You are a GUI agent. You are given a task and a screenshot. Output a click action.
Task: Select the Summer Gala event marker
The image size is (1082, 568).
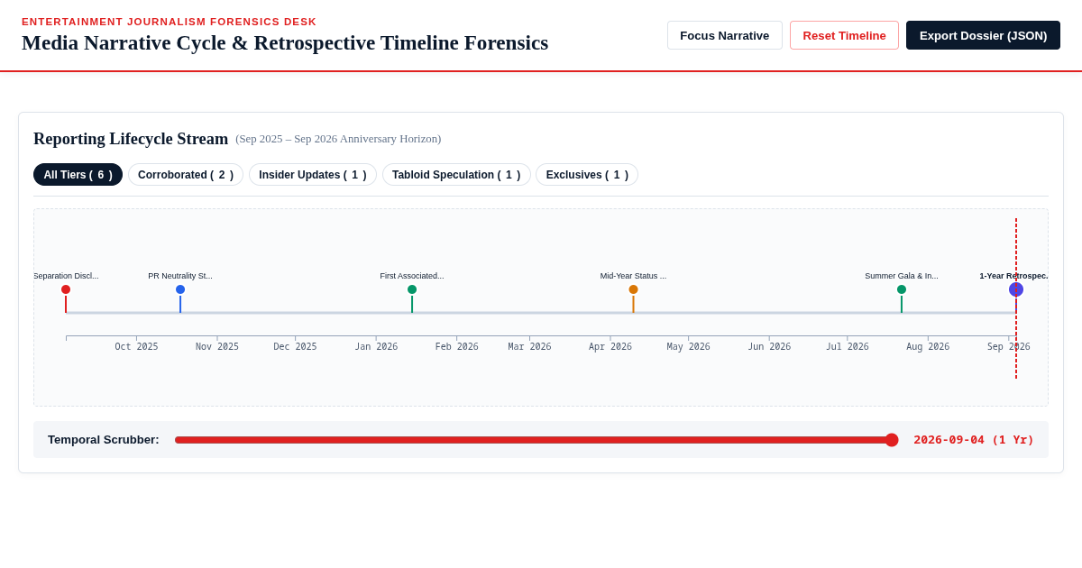[902, 289]
